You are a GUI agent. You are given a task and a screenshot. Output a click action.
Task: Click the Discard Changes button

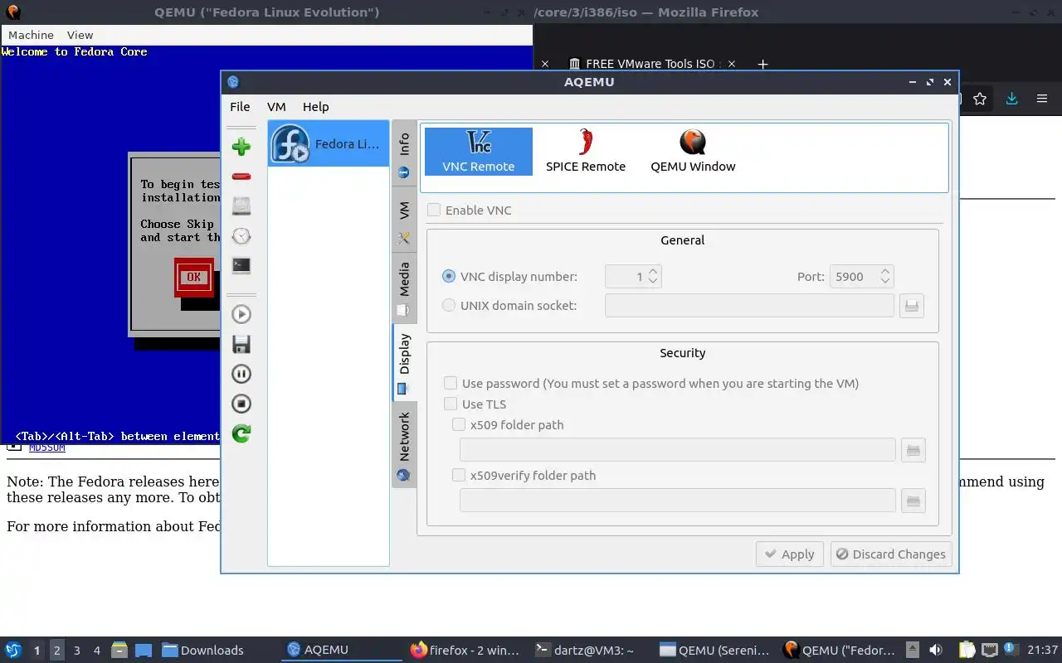[x=891, y=554]
